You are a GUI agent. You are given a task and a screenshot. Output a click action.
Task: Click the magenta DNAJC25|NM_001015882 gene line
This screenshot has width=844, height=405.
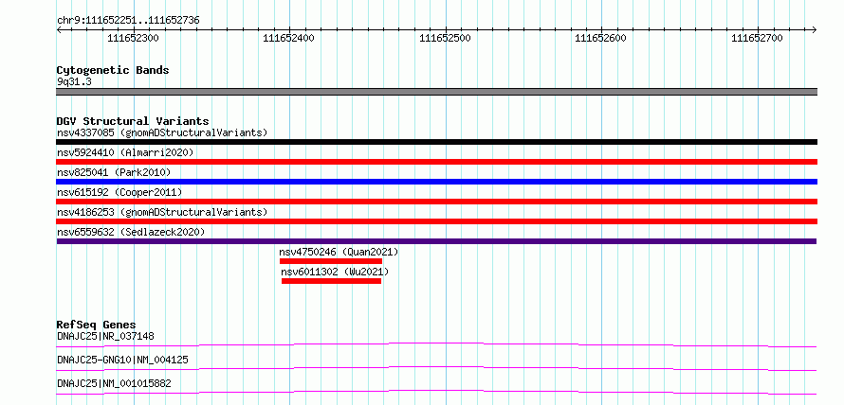(x=436, y=392)
